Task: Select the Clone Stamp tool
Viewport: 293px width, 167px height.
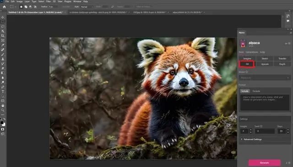Action: [3, 59]
